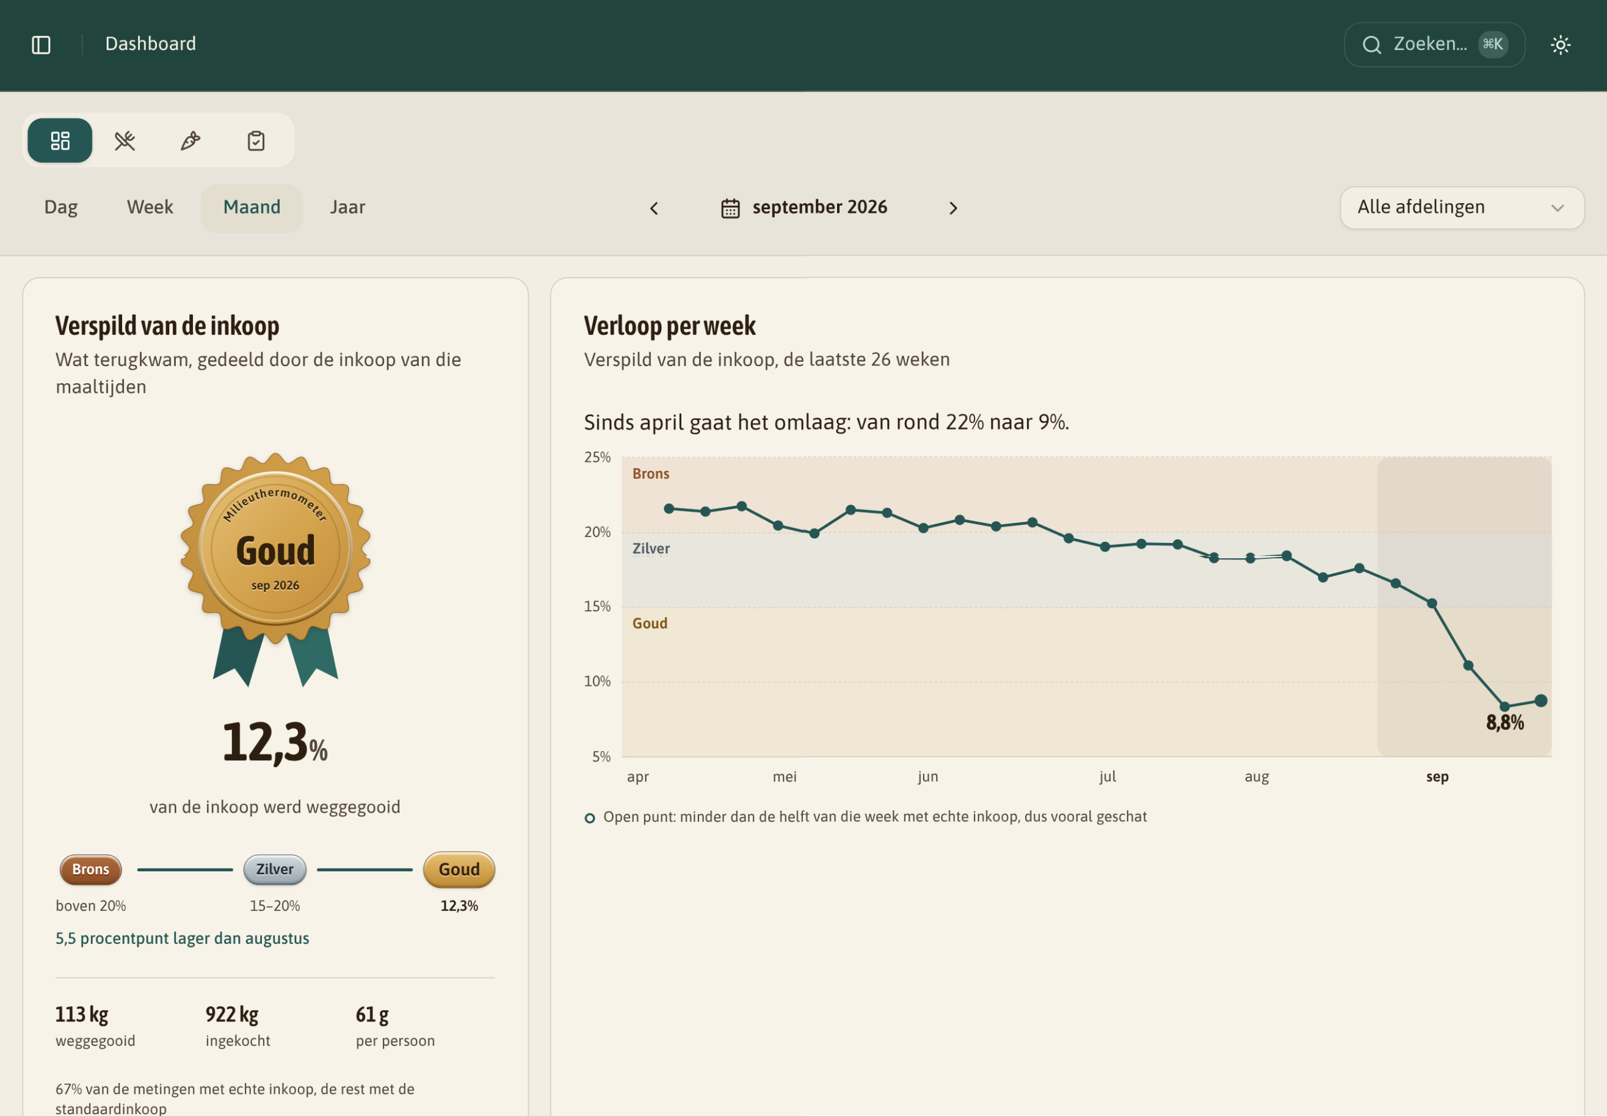Click the 'boven 20%' threshold label
This screenshot has width=1607, height=1116.
[91, 906]
